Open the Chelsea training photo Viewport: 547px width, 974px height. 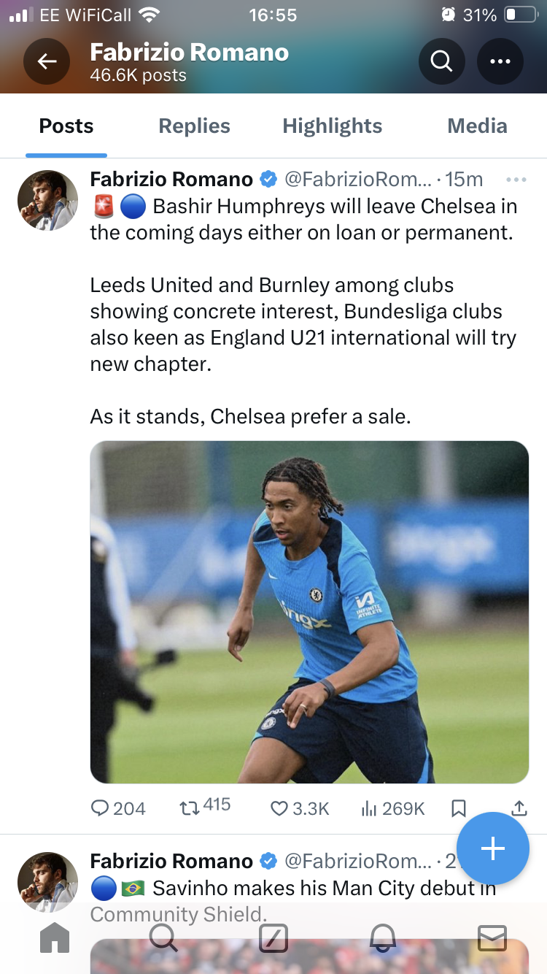(x=309, y=612)
